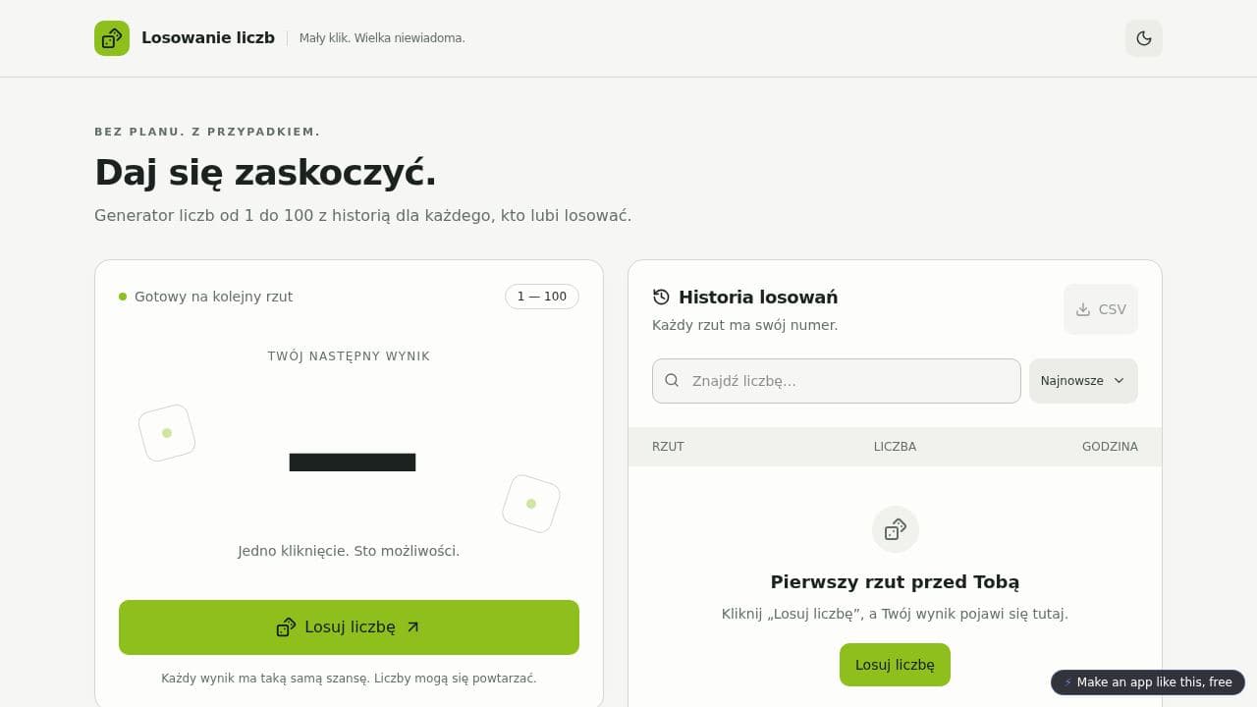Click the large green Losuj liczbę button

349,627
